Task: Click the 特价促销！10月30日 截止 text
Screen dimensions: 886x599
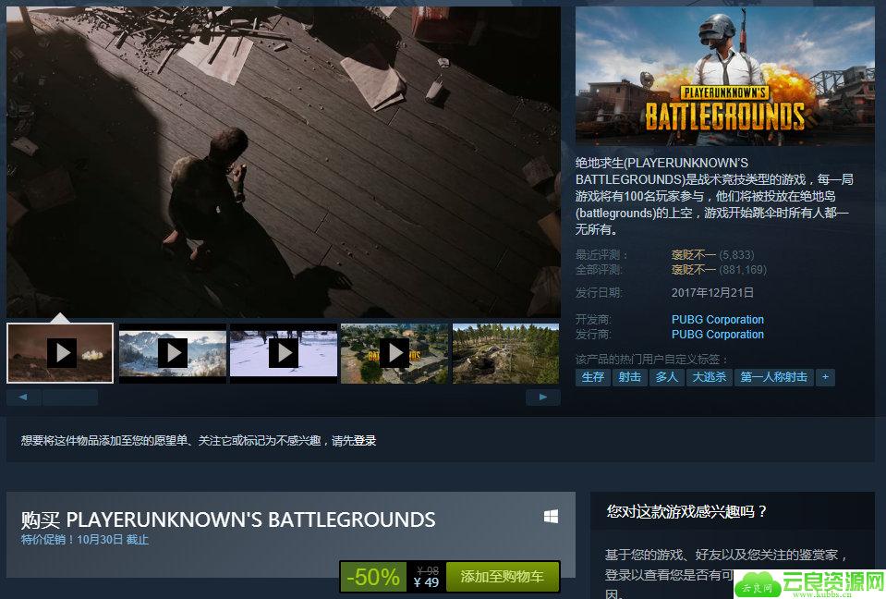Action: coord(85,540)
